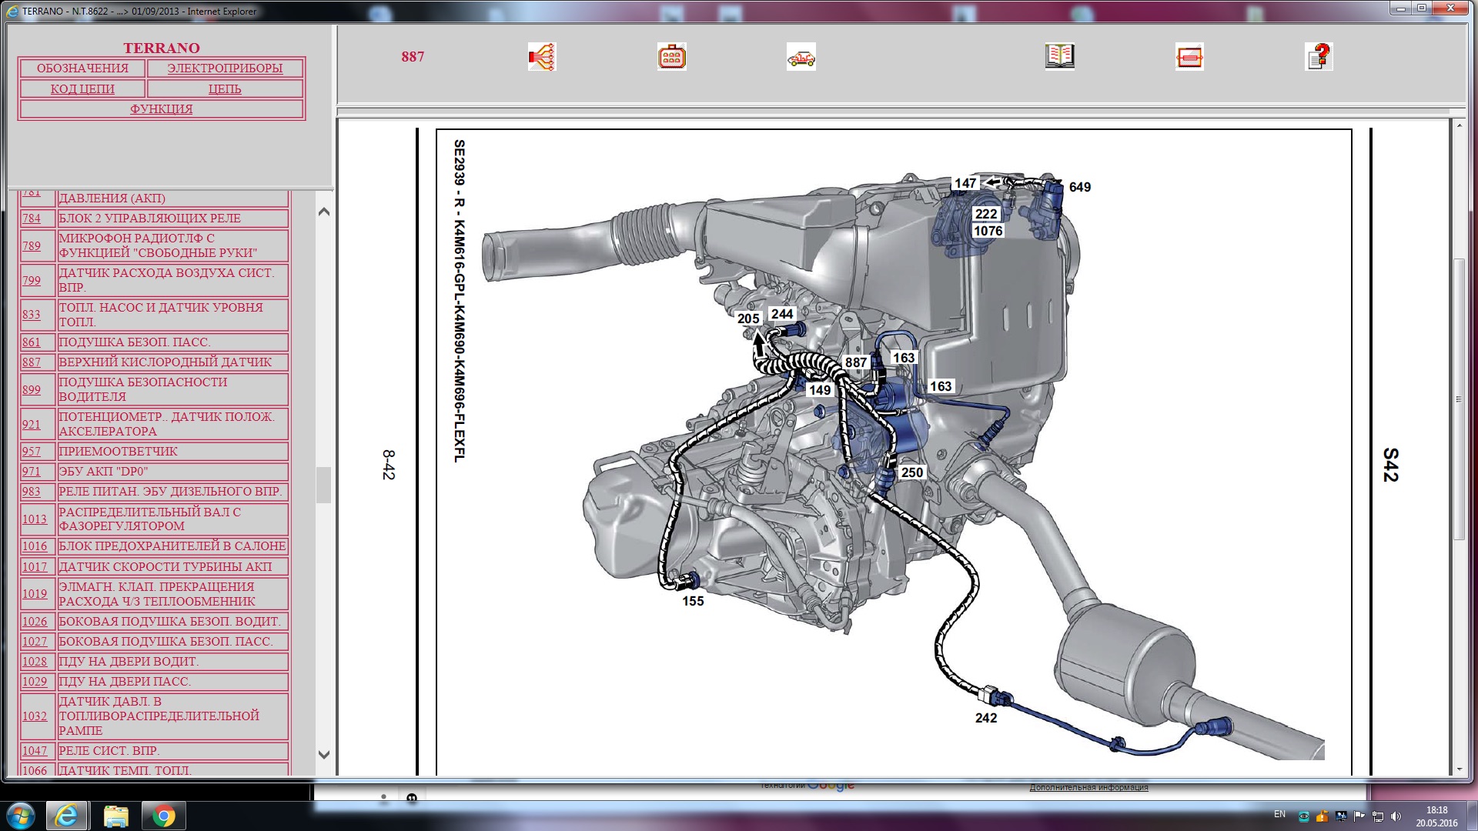The width and height of the screenshot is (1478, 831).
Task: Open Google Chrome from taskbar
Action: point(163,816)
